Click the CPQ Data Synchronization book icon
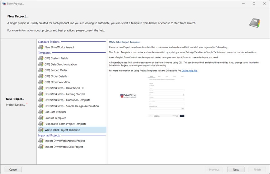 (41, 64)
